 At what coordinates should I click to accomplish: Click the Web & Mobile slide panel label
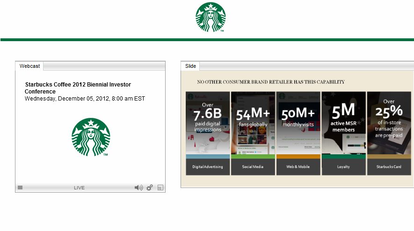click(x=298, y=166)
